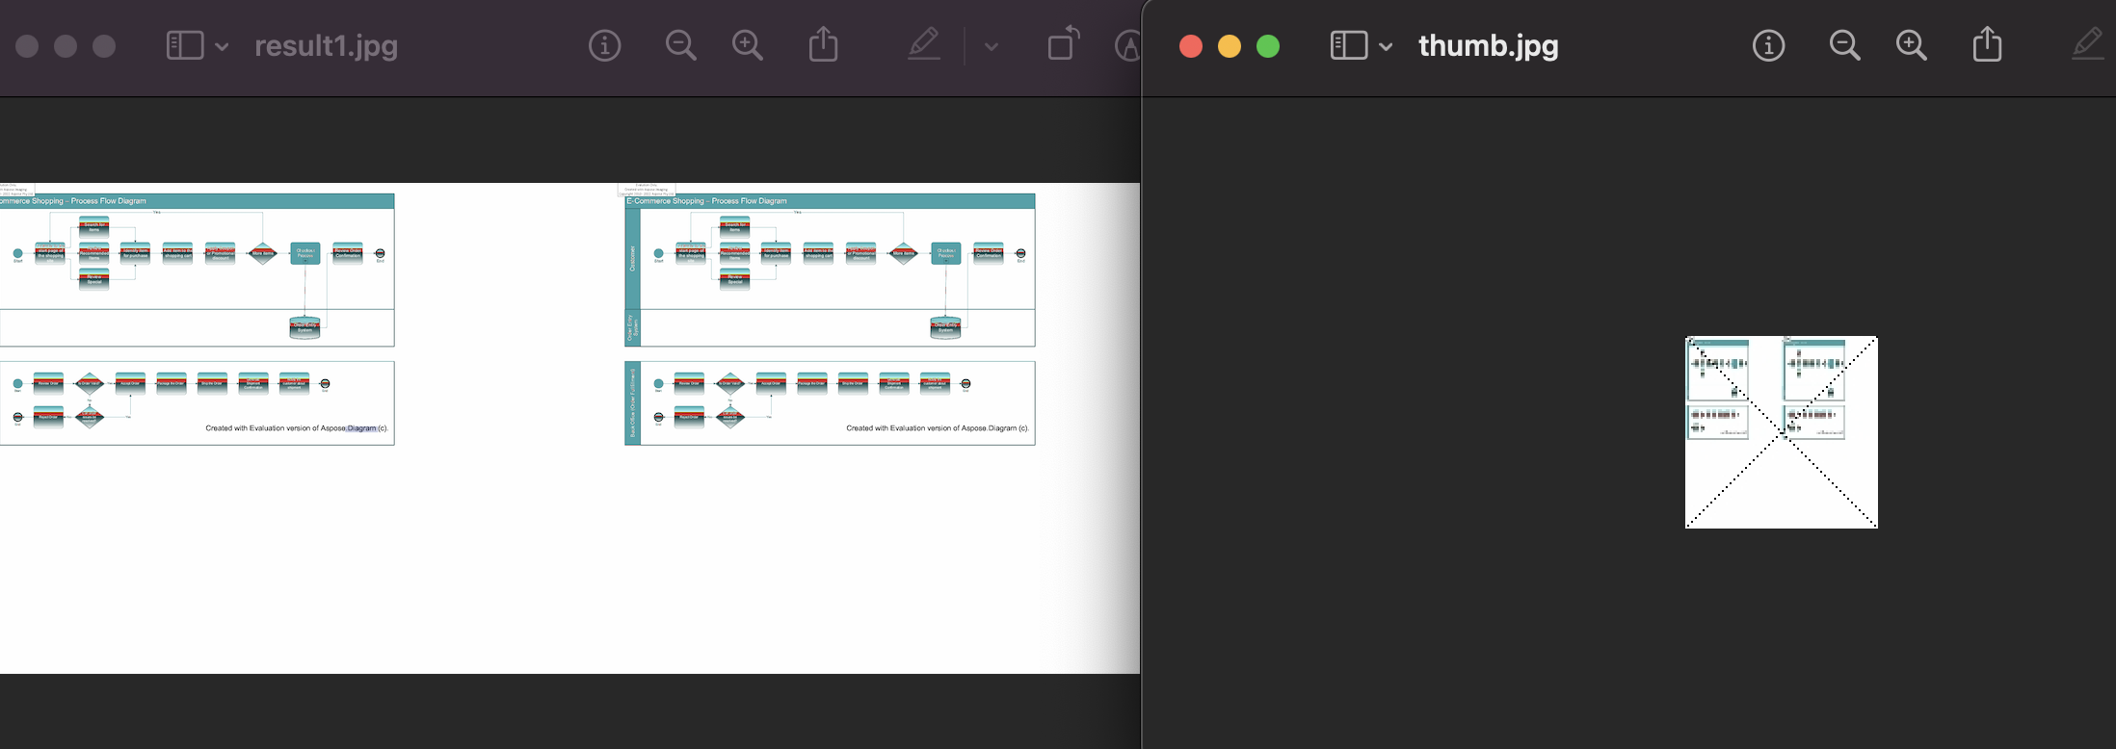Open the Markup dropdown arrow in result1.jpg
Screen dimensions: 2116x749
click(991, 46)
